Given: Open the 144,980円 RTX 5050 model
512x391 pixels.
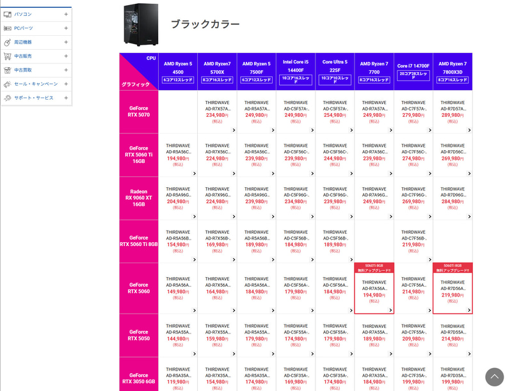Looking at the screenshot, I should [x=178, y=335].
